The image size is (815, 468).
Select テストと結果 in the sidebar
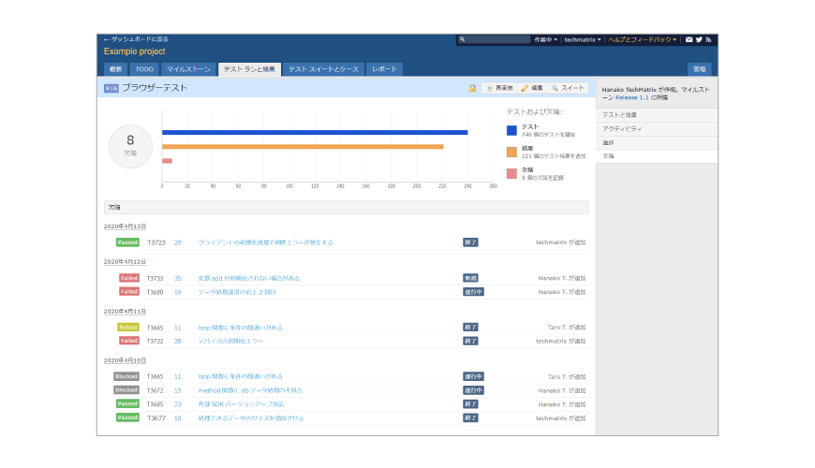657,115
